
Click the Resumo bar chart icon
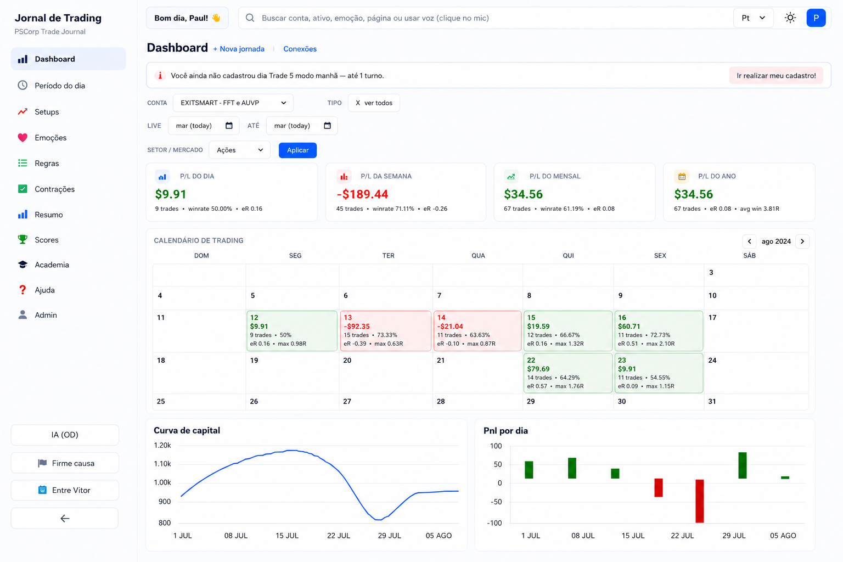tap(23, 215)
